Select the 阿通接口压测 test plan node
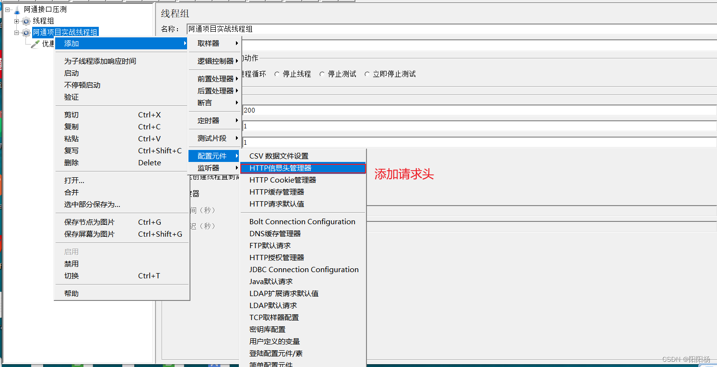717x367 pixels. pos(45,9)
